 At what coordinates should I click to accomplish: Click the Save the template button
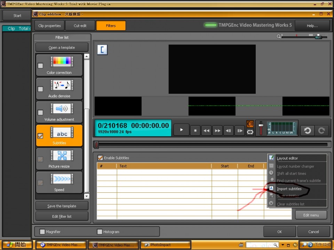[x=62, y=206]
